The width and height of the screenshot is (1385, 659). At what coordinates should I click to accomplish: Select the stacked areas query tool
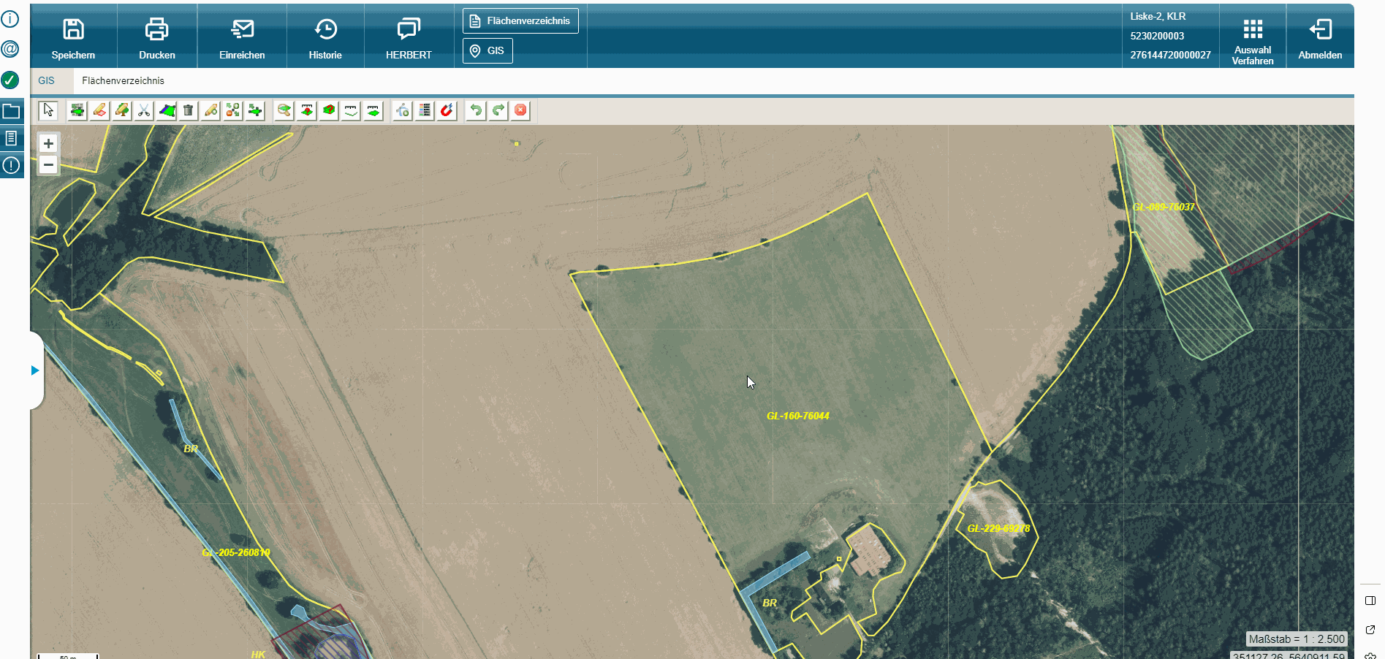pyautogui.click(x=329, y=110)
